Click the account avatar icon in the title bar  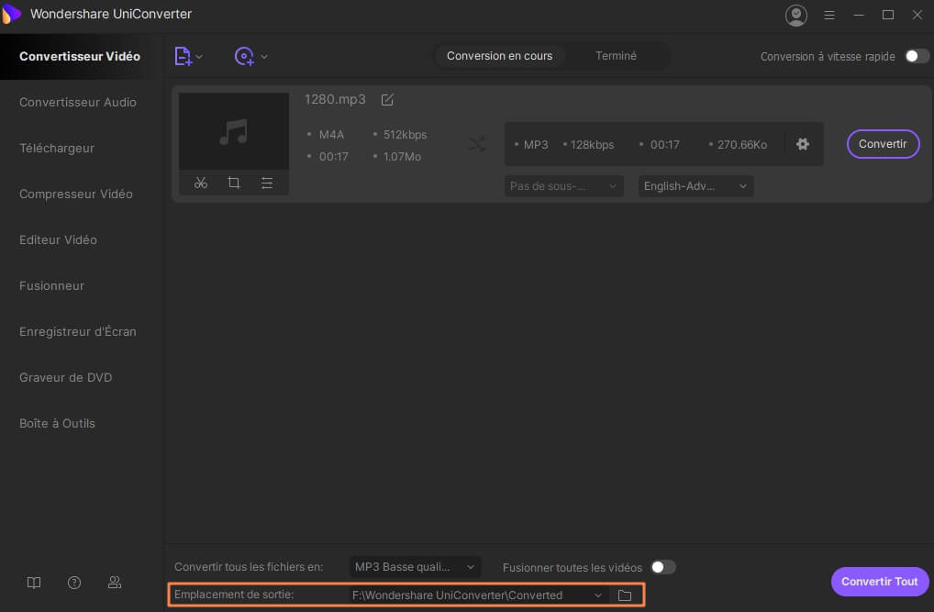coord(795,15)
